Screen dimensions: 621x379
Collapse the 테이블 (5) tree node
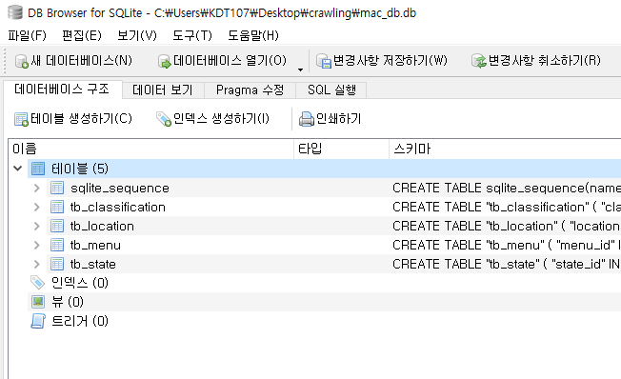coord(17,169)
